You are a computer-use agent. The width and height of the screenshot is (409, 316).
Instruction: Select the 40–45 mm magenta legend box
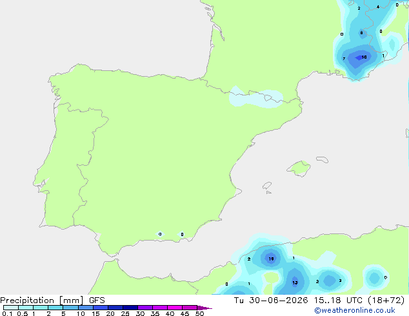(175, 308)
